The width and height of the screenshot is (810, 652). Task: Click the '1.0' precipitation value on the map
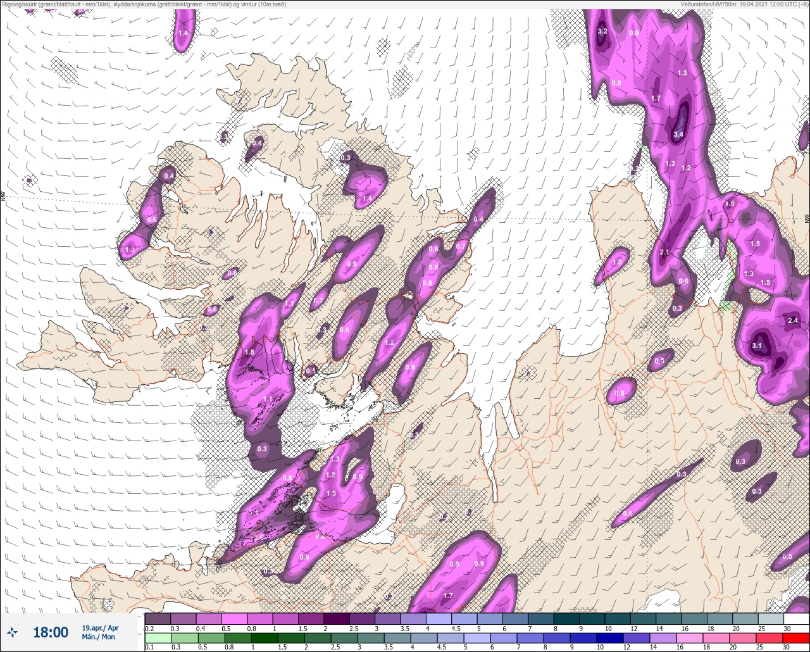617,262
